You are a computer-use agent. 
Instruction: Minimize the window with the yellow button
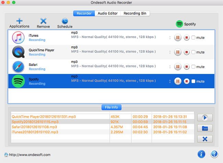[x=8, y=2]
